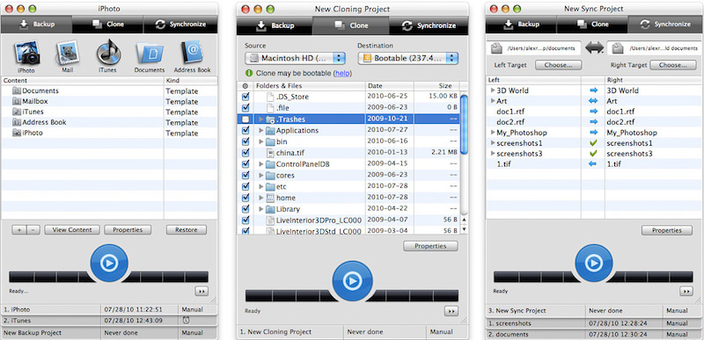
Task: Click the Cloning file list vertical scrollbar
Action: coord(465,125)
